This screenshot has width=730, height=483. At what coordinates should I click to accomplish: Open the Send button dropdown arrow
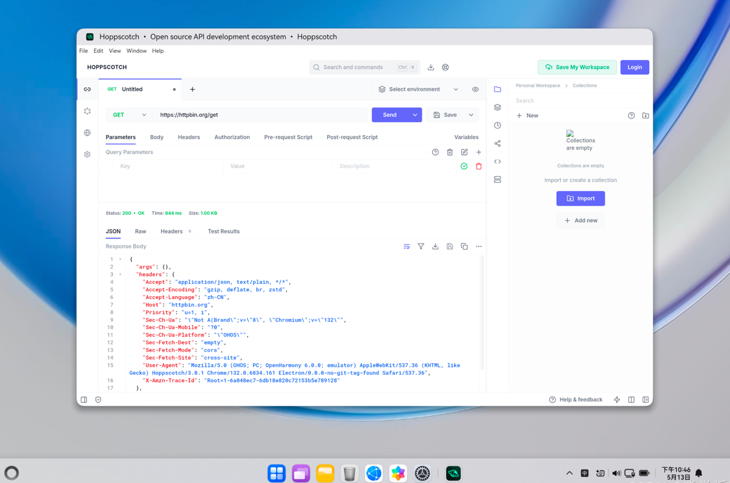pos(415,115)
